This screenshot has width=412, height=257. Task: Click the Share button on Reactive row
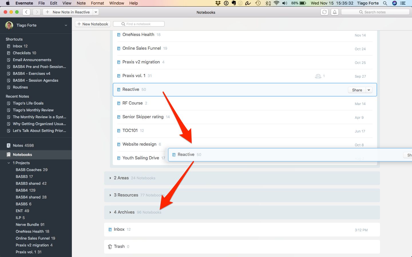point(357,90)
